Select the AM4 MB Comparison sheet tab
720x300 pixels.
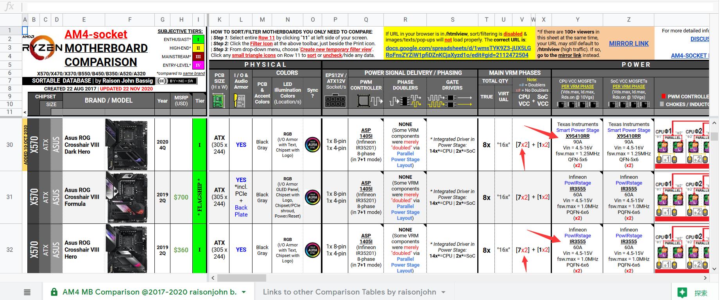click(x=149, y=292)
